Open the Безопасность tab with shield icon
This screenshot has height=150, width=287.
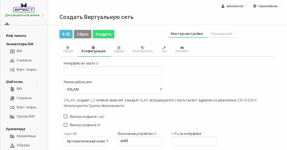pos(142,49)
